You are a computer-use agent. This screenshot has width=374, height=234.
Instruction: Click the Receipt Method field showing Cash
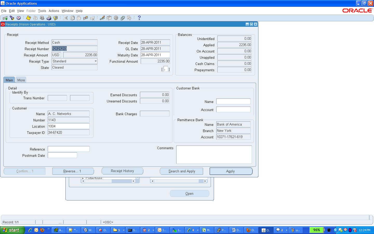[x=75, y=42]
